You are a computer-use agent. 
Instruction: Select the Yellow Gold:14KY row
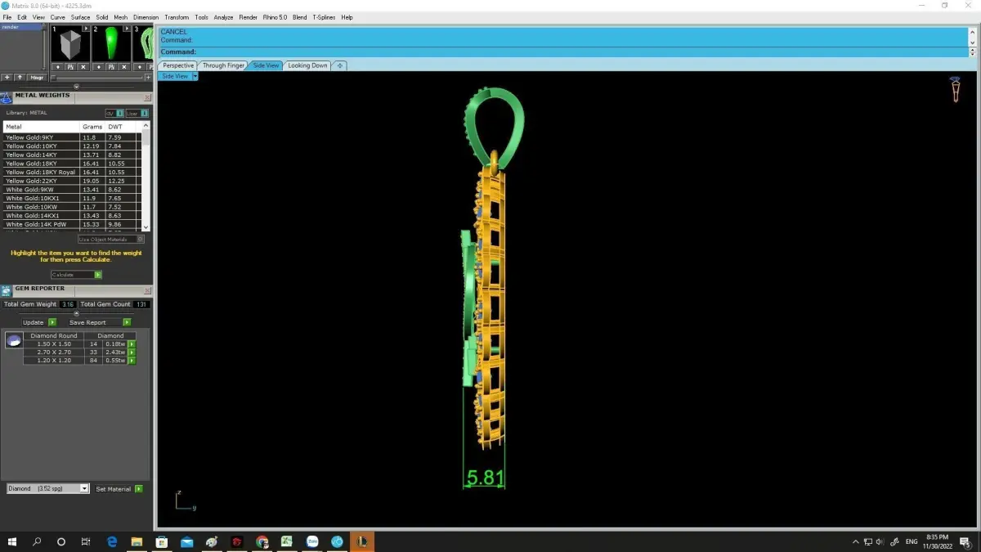pyautogui.click(x=72, y=155)
